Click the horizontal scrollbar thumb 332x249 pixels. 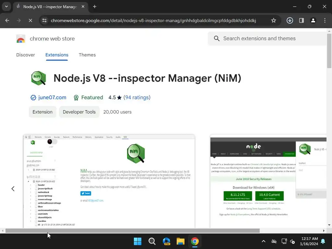tap(133, 231)
